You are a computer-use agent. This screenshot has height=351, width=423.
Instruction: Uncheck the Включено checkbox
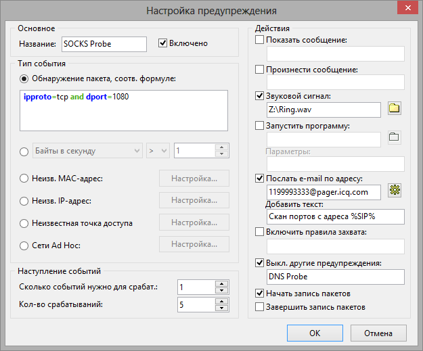pos(162,43)
